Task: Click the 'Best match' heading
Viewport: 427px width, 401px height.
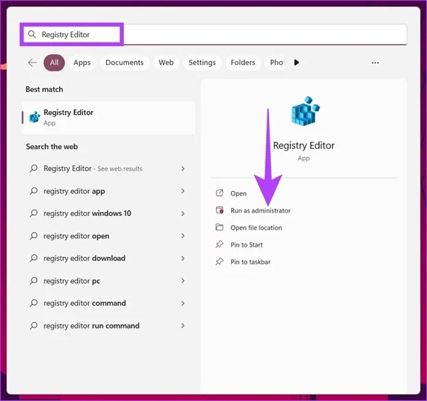Action: tap(44, 90)
